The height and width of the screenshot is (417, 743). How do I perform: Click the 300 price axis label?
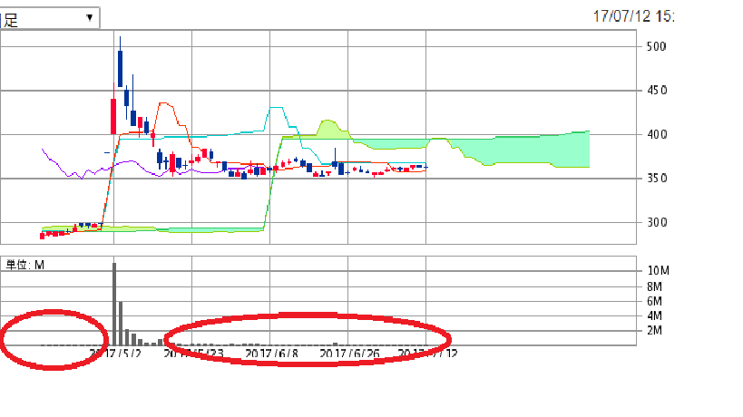point(657,222)
